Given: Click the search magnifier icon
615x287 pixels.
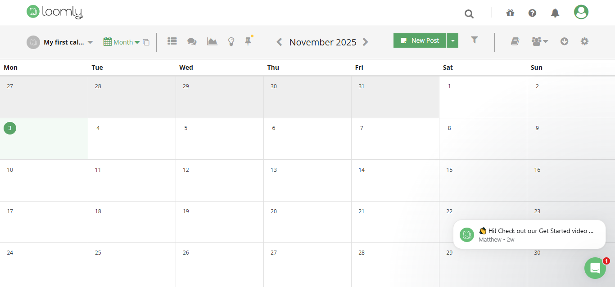Looking at the screenshot, I should 469,14.
